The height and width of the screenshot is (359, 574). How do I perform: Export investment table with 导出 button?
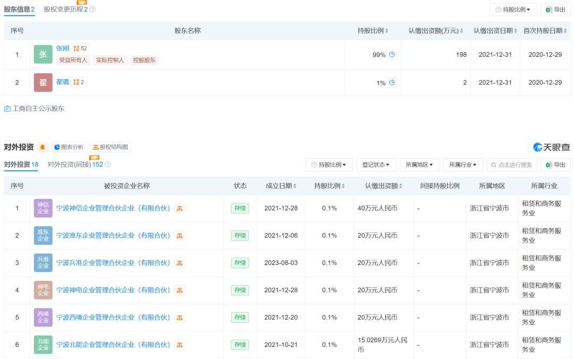pos(555,165)
